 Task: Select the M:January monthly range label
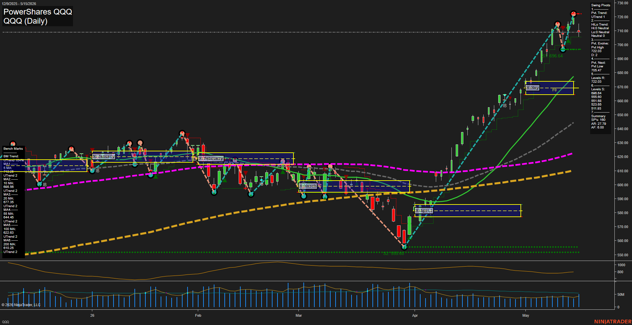tap(104, 156)
